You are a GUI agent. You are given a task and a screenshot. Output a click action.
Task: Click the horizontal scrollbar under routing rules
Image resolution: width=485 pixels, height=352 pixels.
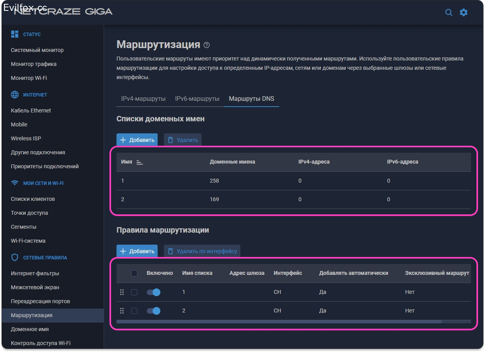pyautogui.click(x=279, y=321)
